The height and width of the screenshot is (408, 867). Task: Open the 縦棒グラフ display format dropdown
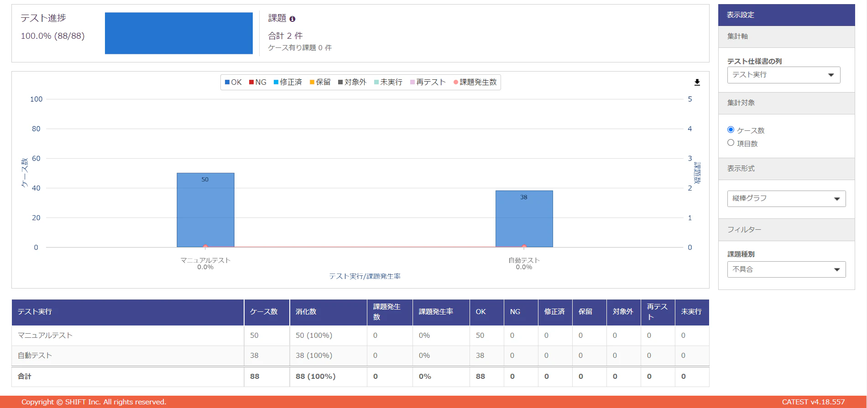(x=786, y=198)
